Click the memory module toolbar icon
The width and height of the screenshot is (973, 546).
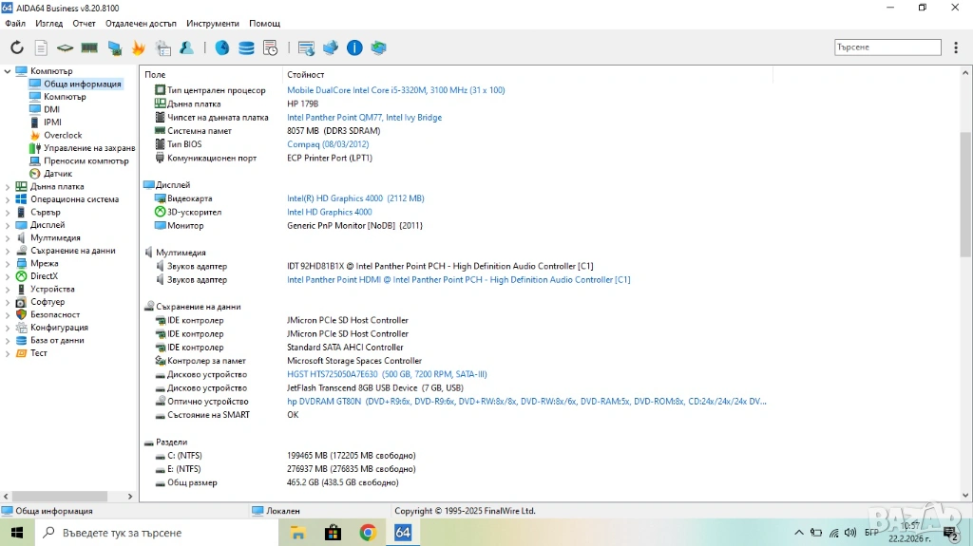click(89, 47)
